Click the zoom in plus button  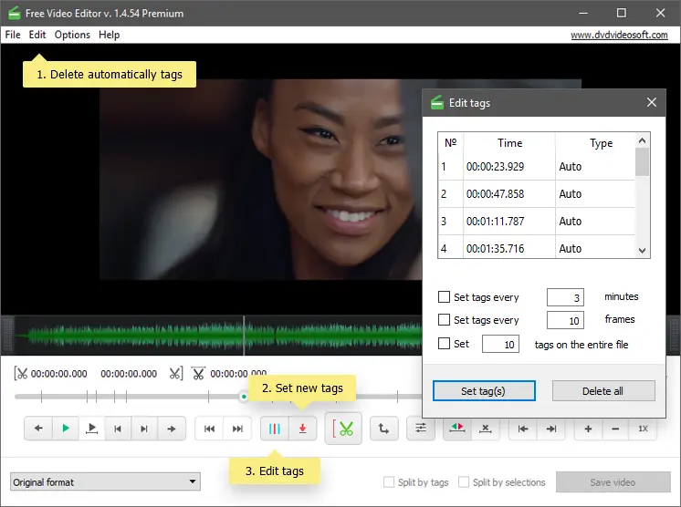tap(588, 429)
